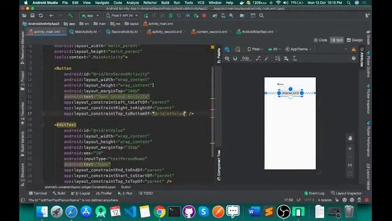This screenshot has width=392, height=221.
Task: Open Finder from the Dock
Action: pyautogui.click(x=42, y=212)
